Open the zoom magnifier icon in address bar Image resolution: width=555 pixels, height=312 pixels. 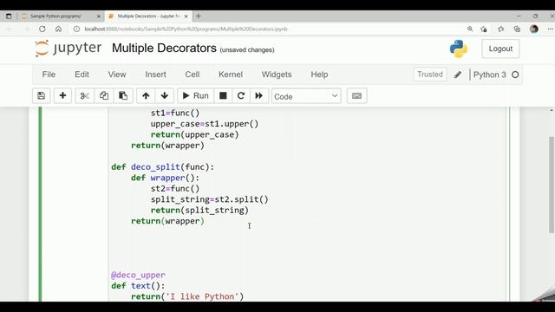coord(470,29)
